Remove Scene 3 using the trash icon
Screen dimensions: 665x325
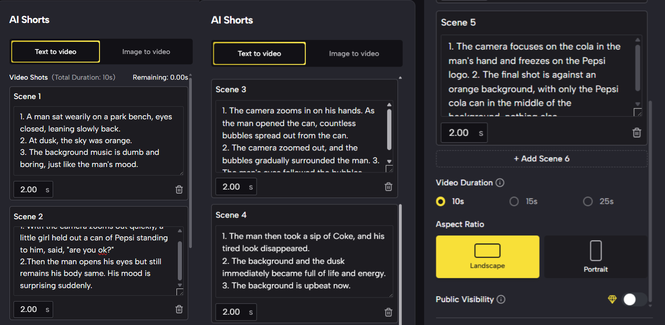click(388, 187)
